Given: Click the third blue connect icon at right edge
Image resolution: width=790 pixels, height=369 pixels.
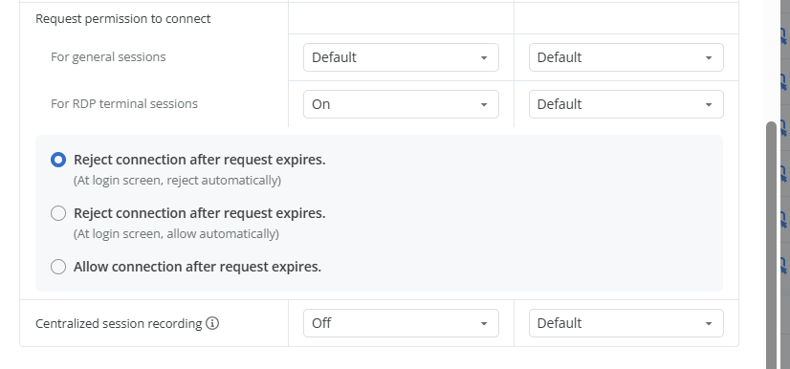Looking at the screenshot, I should pyautogui.click(x=783, y=128).
